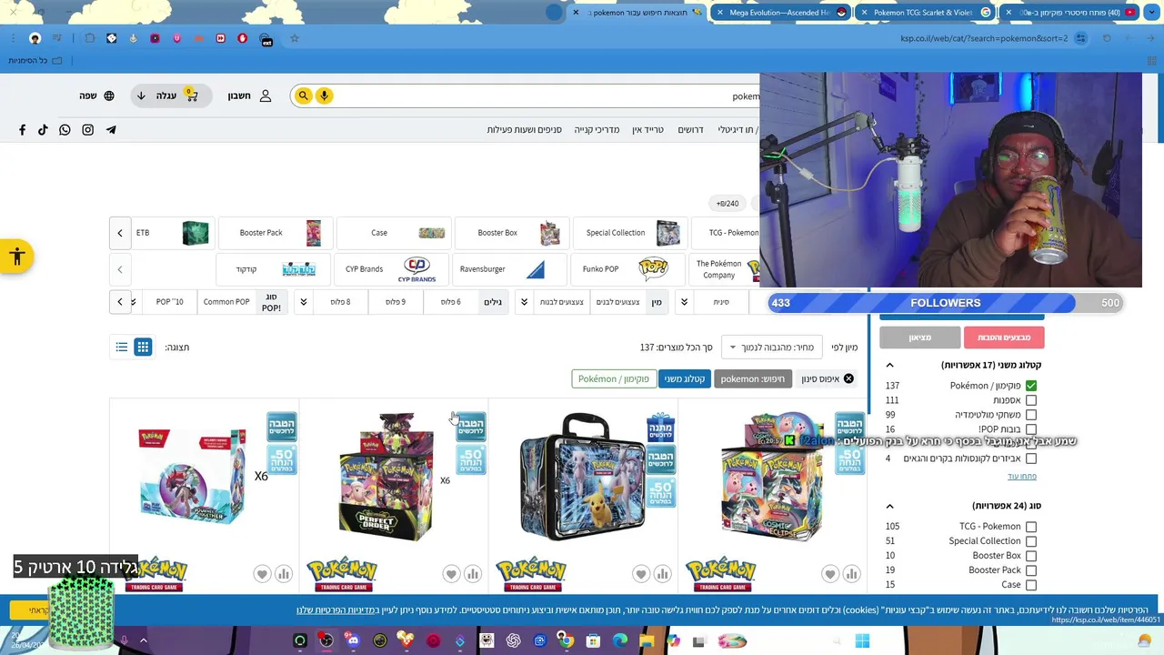Click the shopping cart icon
1164x655 pixels.
click(x=191, y=95)
